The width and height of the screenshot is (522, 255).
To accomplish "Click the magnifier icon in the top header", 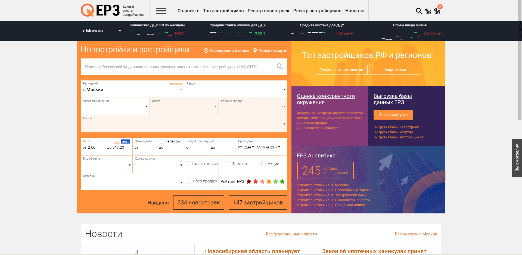I will (419, 11).
